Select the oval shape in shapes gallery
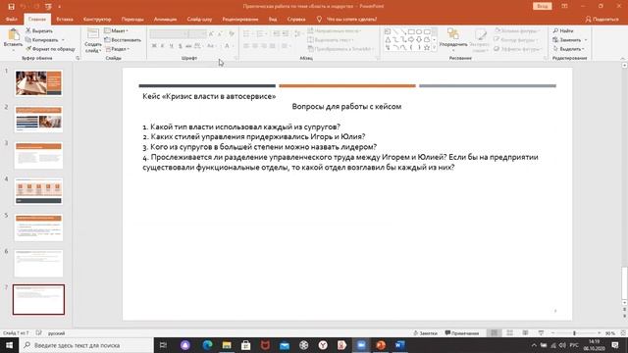 [x=419, y=31]
